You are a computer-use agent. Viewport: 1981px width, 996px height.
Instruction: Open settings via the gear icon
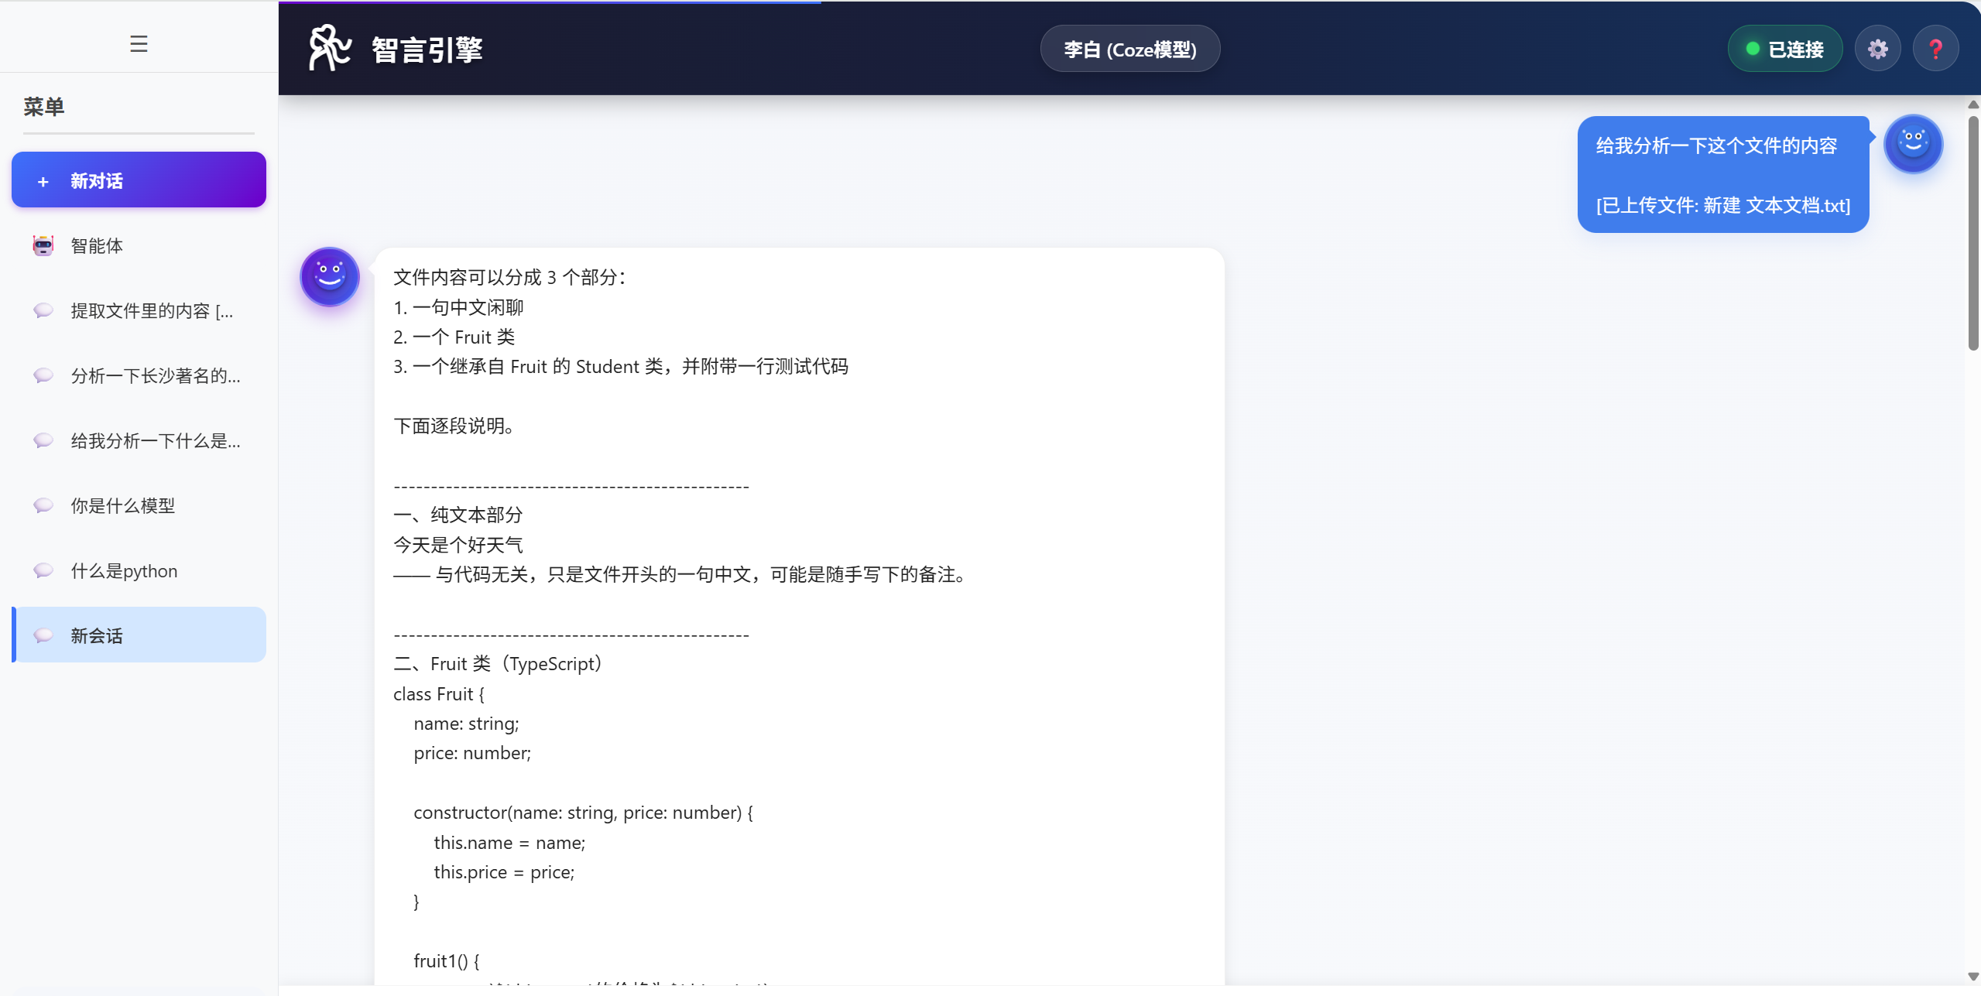(x=1877, y=49)
